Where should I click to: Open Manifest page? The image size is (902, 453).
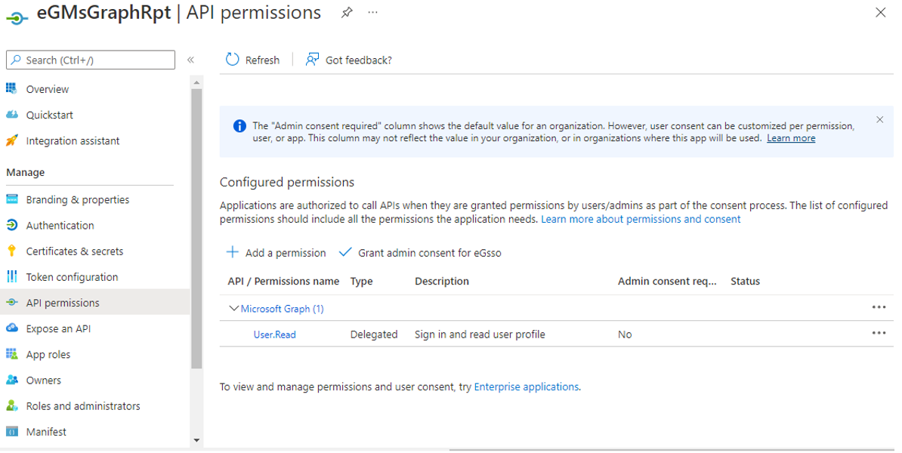click(46, 432)
